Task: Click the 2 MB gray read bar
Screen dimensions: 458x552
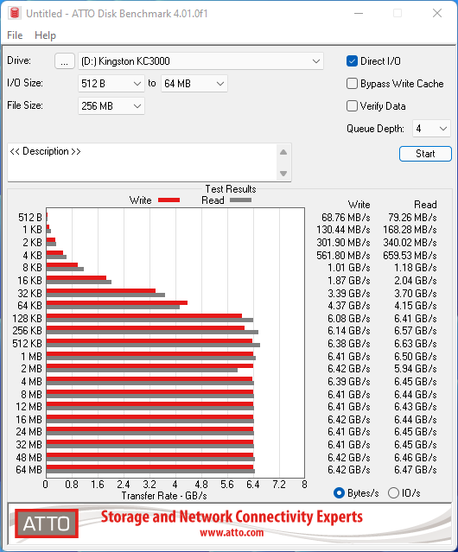Action: tap(142, 371)
